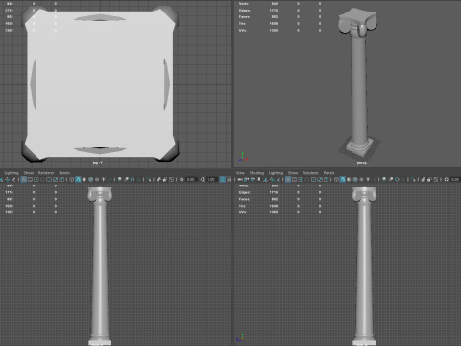The image size is (461, 346).
Task: Click wireframe on shaded icon in bottom-right viewport
Action: [x=355, y=180]
